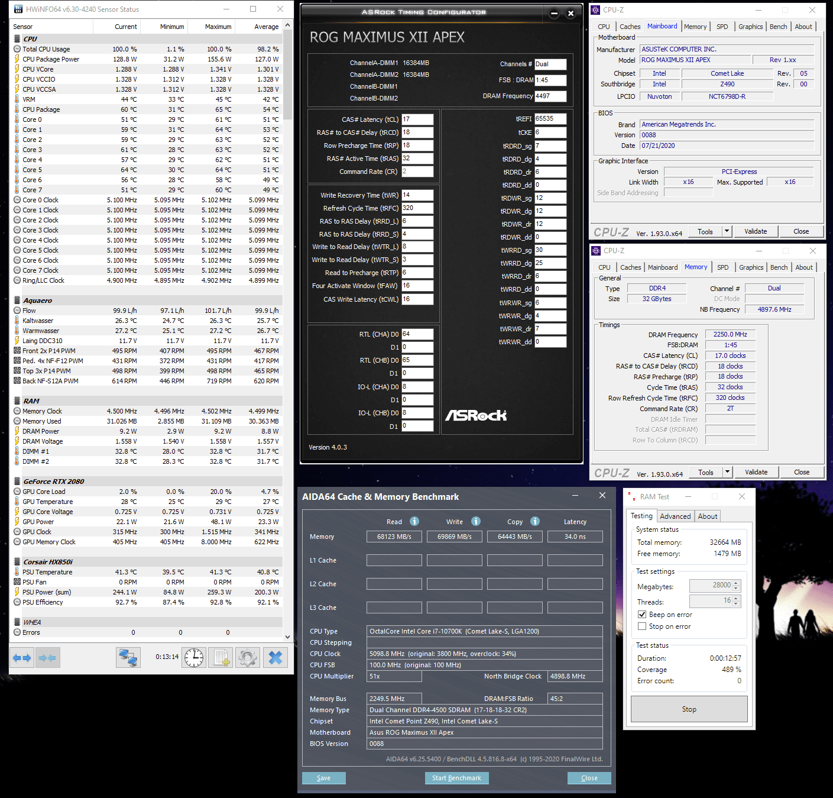Click Sensor column header in HWiNFO
The image size is (833, 798).
51,27
